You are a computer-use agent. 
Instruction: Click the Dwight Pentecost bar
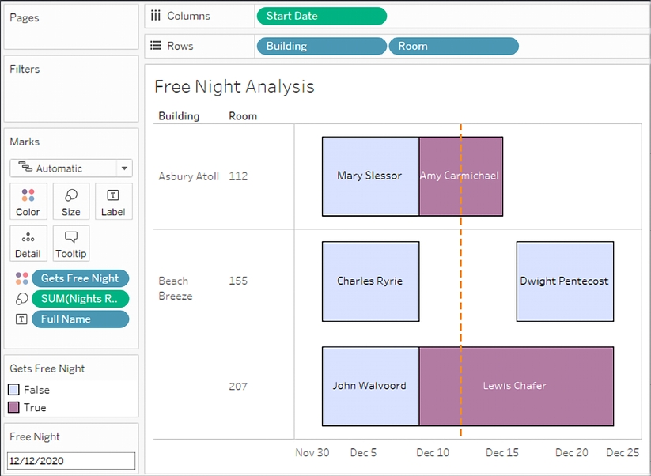coord(565,281)
